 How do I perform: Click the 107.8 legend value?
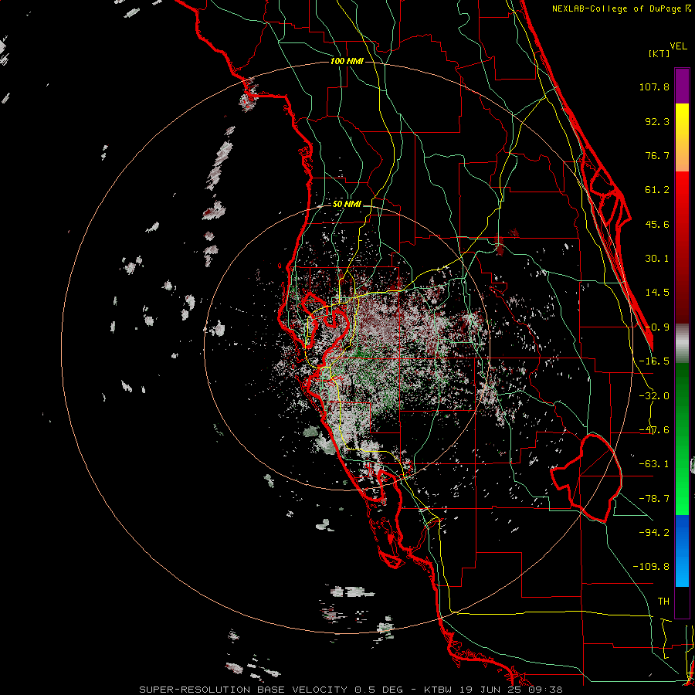654,86
